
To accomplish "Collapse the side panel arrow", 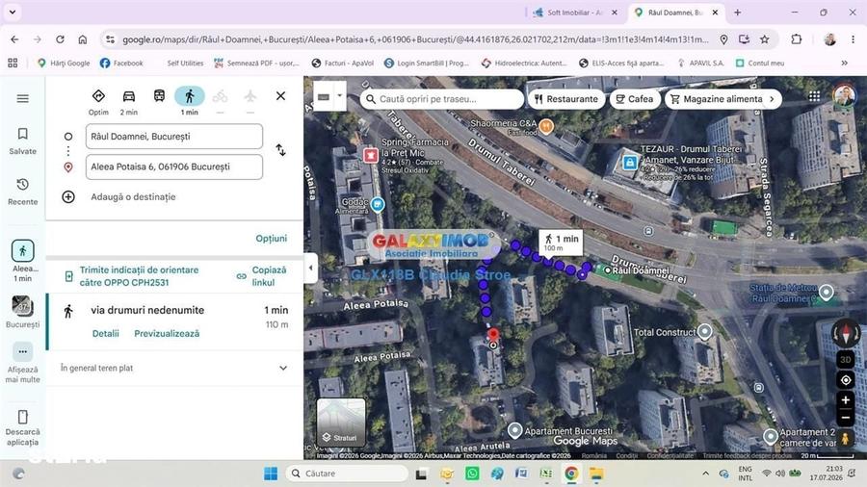I will [311, 268].
